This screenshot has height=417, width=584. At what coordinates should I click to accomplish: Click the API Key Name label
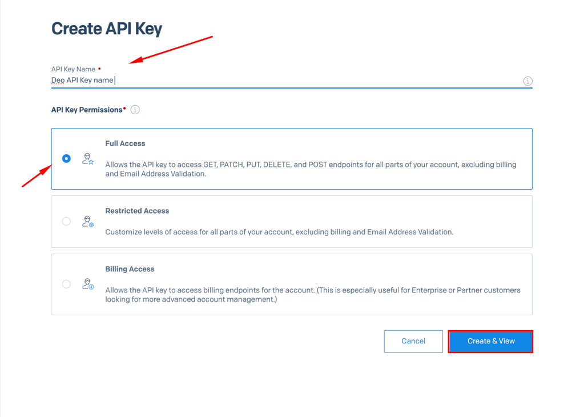pos(74,69)
